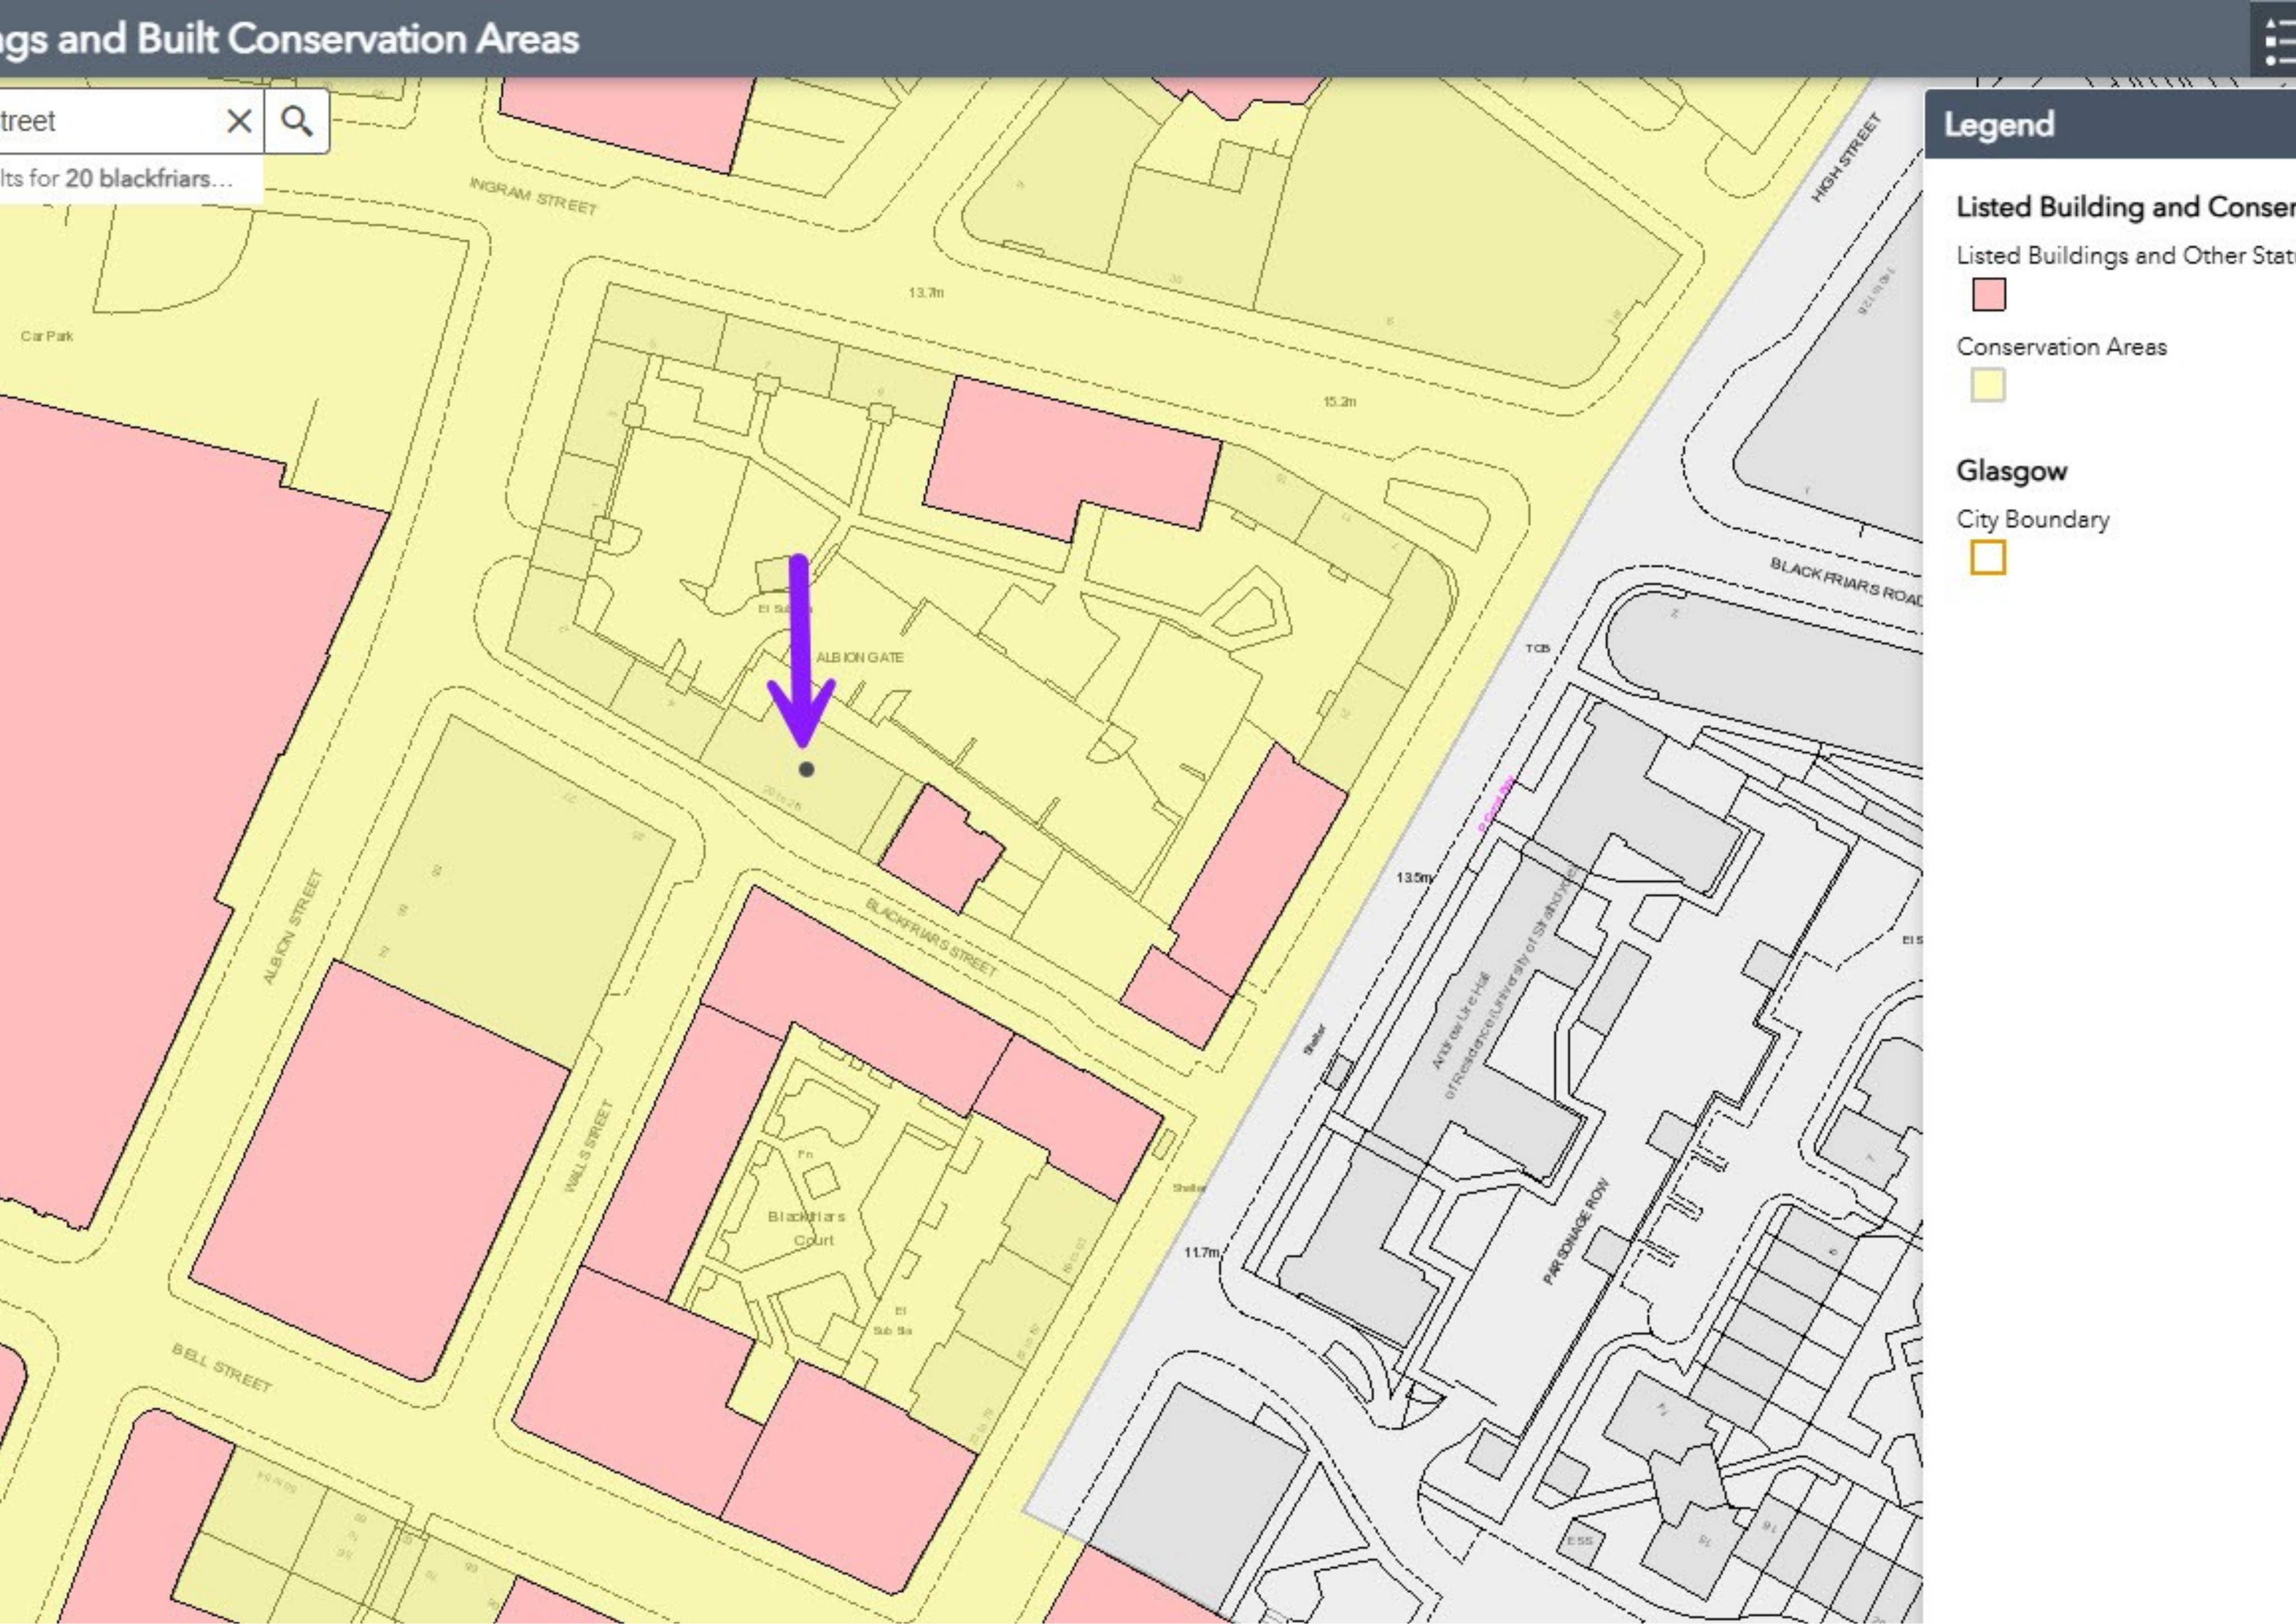Click the Bell Street road label
Viewport: 2296px width, 1624px height.
pos(222,1368)
